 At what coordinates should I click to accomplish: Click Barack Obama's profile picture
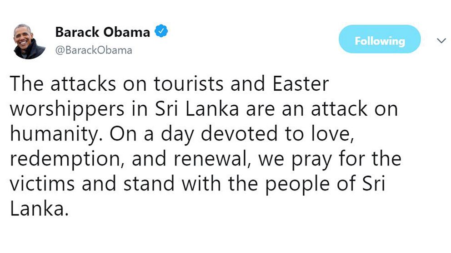(30, 41)
